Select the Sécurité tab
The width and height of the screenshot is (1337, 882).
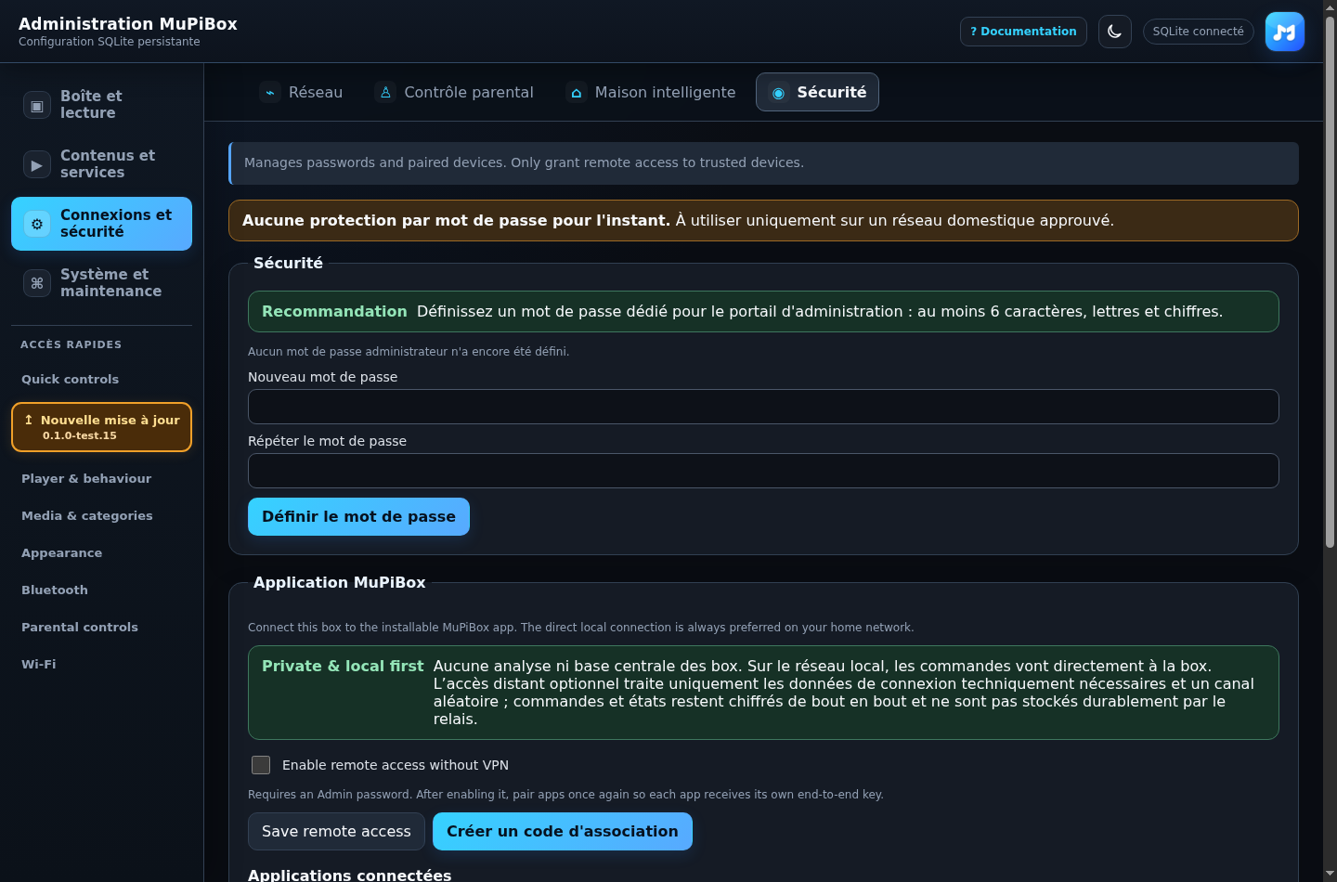(817, 92)
